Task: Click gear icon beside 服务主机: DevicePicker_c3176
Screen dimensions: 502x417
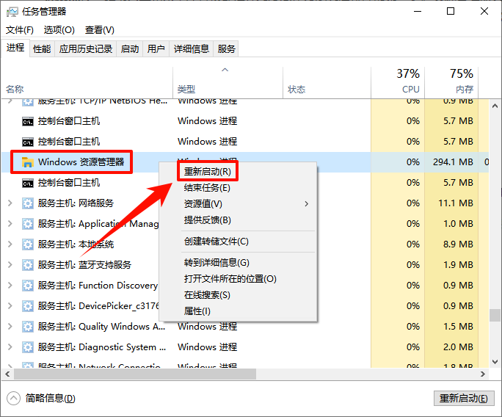Action: point(28,306)
